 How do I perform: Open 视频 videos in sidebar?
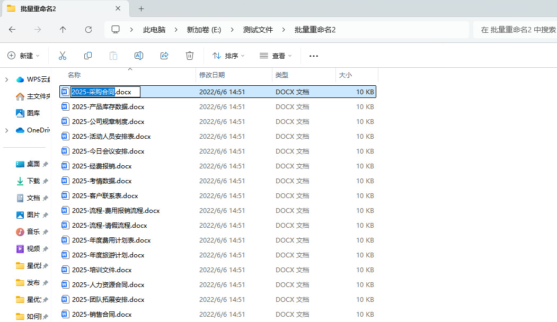point(28,248)
